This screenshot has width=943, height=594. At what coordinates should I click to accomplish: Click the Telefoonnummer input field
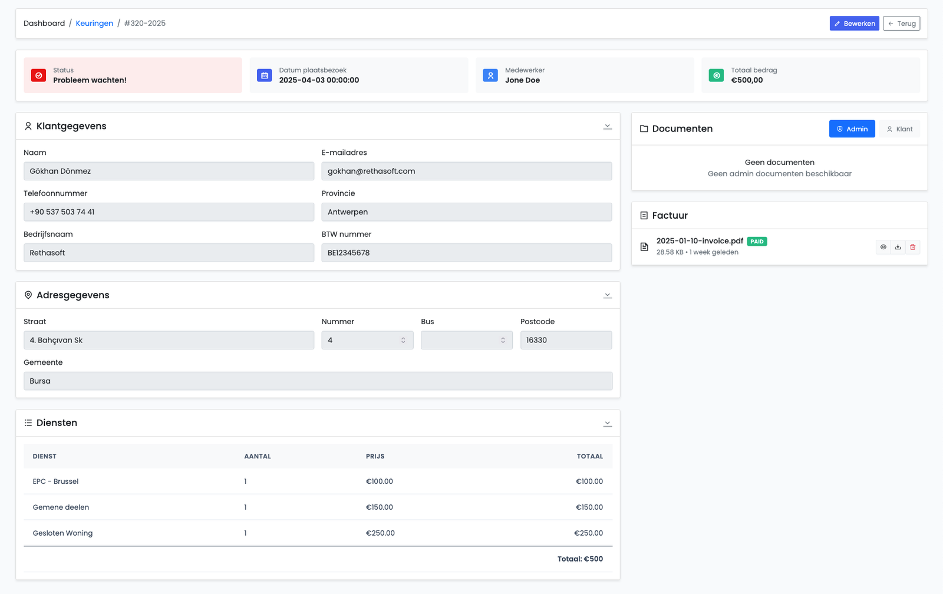coord(169,212)
